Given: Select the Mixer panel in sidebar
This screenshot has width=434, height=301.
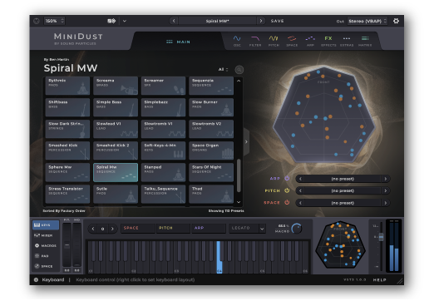Looking at the screenshot, I should pyautogui.click(x=43, y=235).
